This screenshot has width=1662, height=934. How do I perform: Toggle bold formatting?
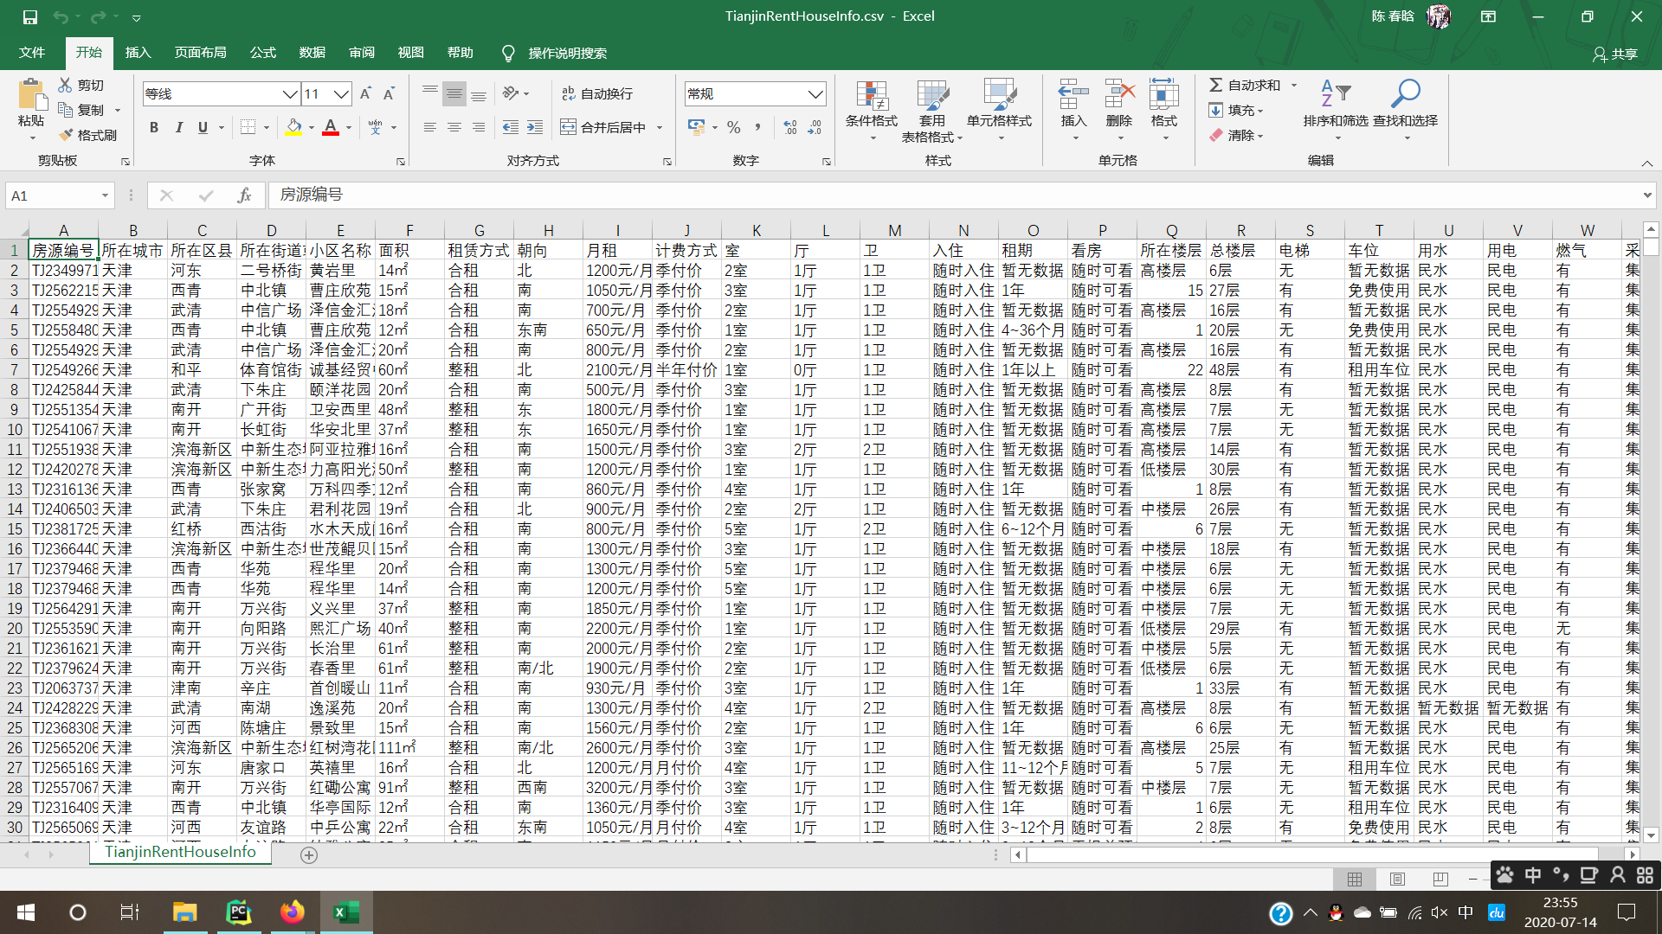(x=154, y=127)
